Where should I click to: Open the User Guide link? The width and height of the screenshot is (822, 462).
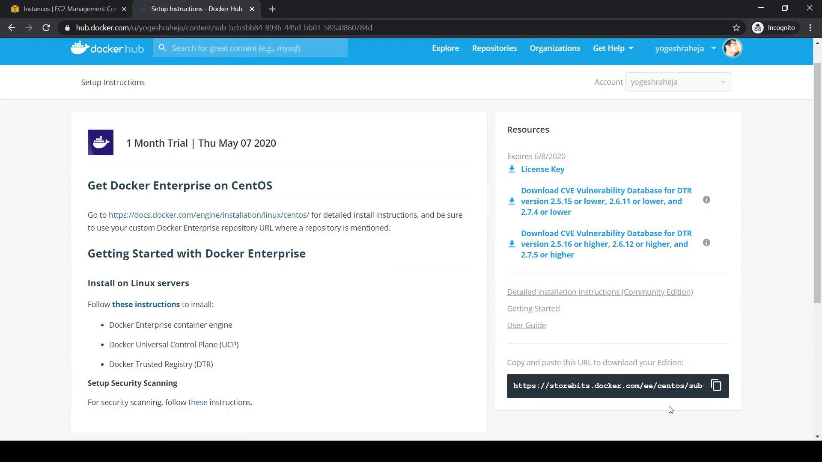tap(526, 326)
